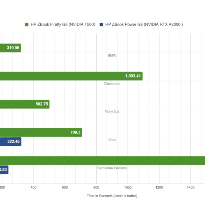The image size is (205, 205).
Task: Click the blue HP ZBook Power G8 legend swatch
Action: tap(101, 25)
